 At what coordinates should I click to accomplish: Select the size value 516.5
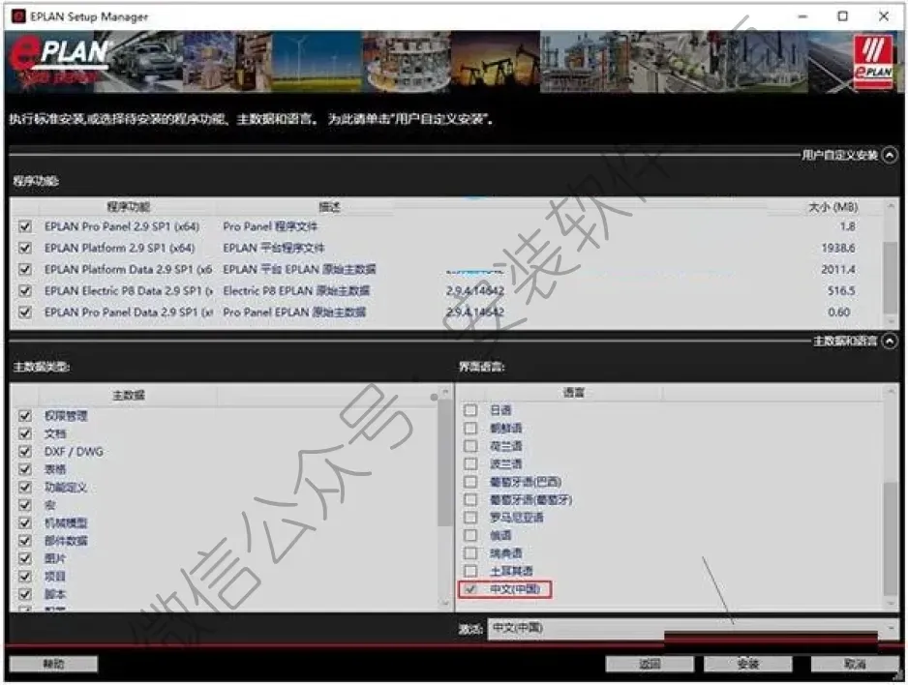[x=841, y=290]
